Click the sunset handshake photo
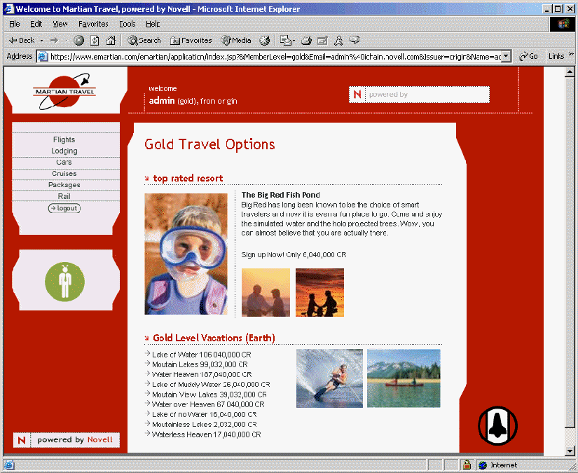The height and width of the screenshot is (473, 578). point(266,292)
